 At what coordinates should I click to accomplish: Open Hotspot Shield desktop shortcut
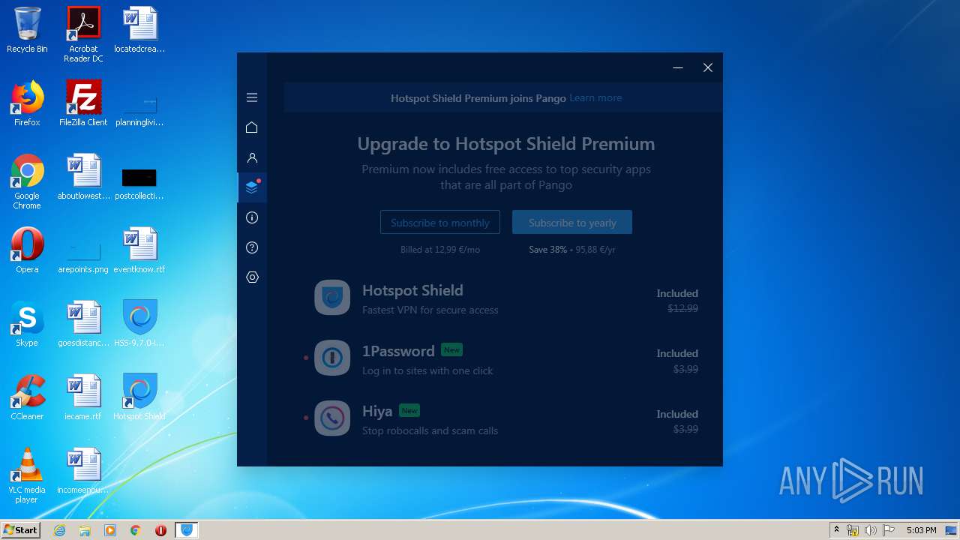(139, 397)
